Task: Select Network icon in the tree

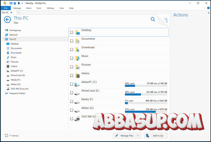Action: click(x=6, y=34)
